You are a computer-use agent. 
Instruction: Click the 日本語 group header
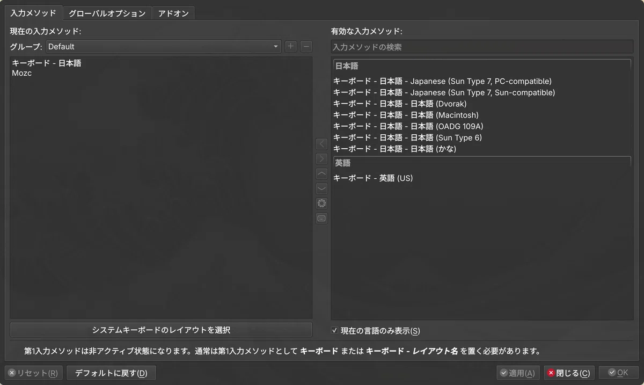click(x=481, y=67)
